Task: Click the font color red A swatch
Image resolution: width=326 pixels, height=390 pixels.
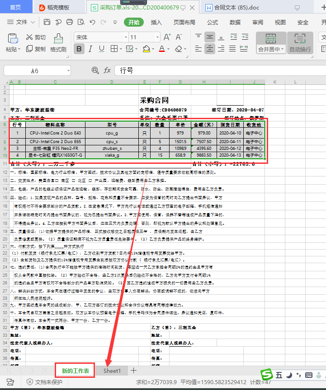Action: pyautogui.click(x=161, y=49)
